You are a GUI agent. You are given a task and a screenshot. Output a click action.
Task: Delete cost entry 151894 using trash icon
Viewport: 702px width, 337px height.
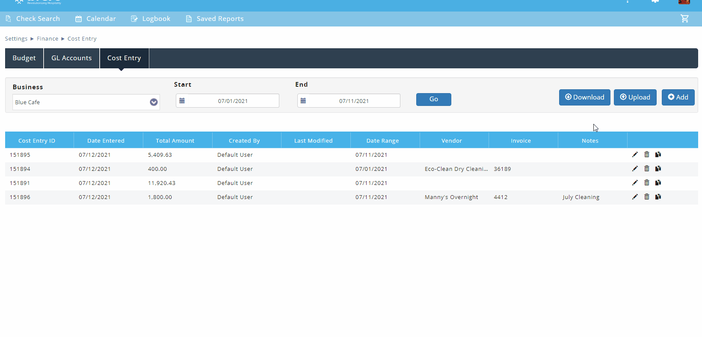point(646,169)
